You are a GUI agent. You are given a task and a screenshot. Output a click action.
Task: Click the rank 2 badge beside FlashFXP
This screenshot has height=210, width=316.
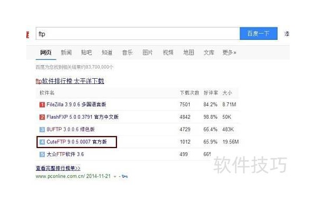coord(42,117)
